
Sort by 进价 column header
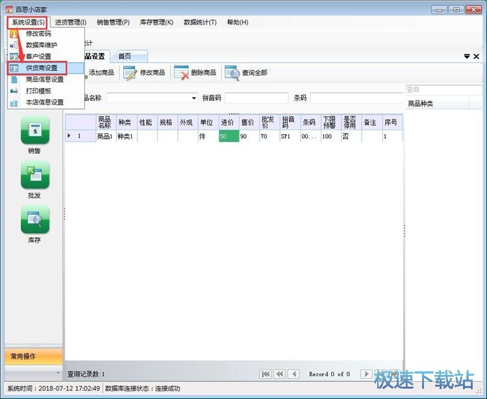pyautogui.click(x=229, y=122)
